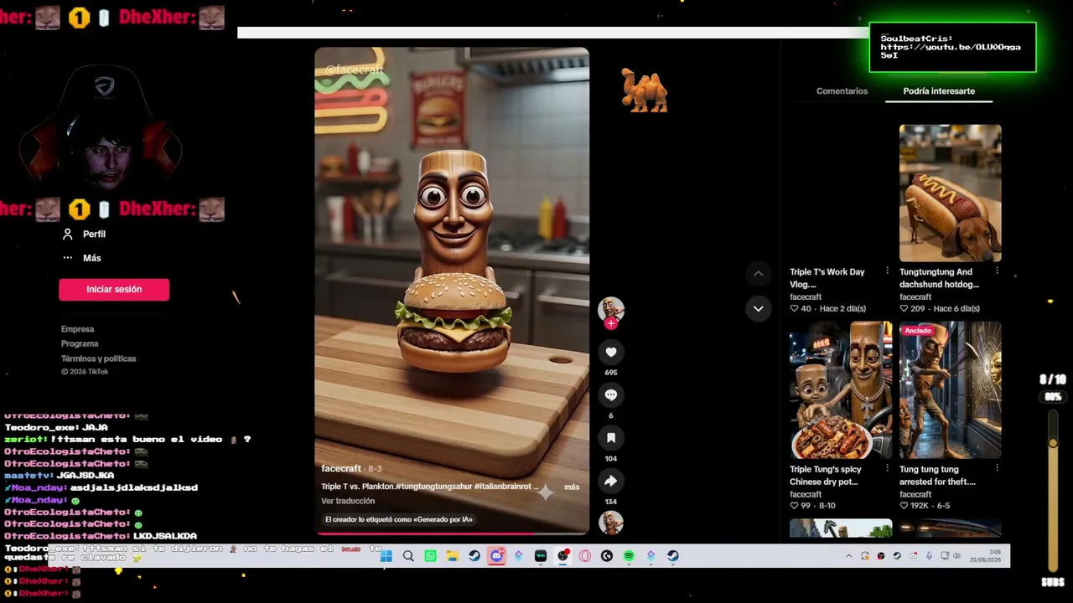Image resolution: width=1073 pixels, height=603 pixels.
Task: Open File Explorer from the taskbar
Action: pos(453,556)
